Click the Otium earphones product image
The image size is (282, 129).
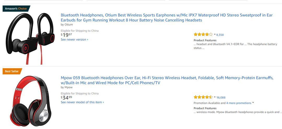pos(30,38)
